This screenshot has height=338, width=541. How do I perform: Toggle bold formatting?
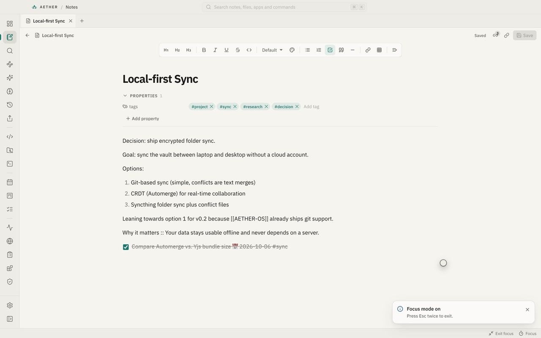pos(204,50)
